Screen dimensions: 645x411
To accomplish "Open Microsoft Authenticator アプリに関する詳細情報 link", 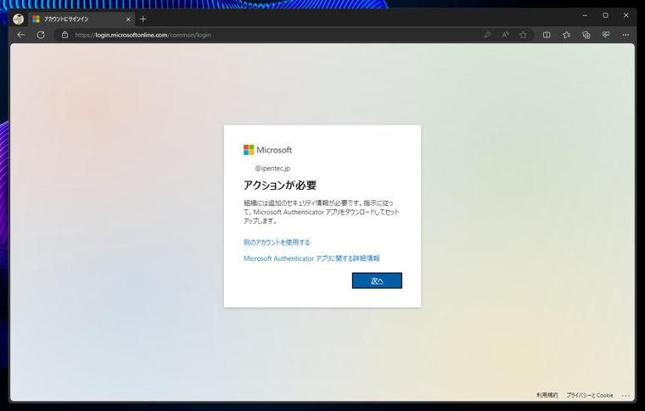I will [311, 258].
